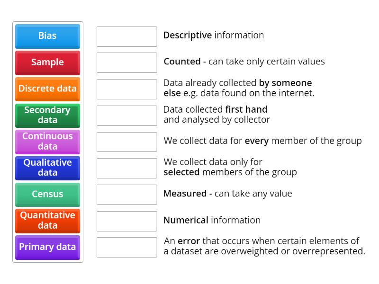Viewport: 379px width, 284px height.
Task: Select the box next to data collected first hand
Action: pyautogui.click(x=126, y=115)
